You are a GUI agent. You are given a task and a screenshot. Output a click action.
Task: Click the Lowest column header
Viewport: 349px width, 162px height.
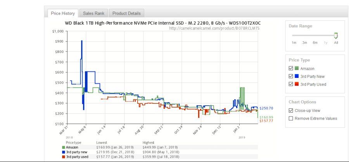click(102, 143)
